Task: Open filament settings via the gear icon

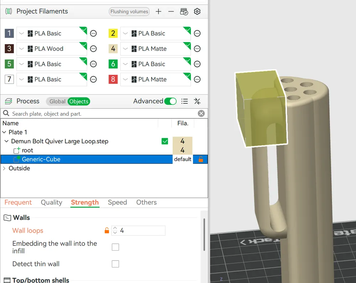Action: click(x=197, y=11)
